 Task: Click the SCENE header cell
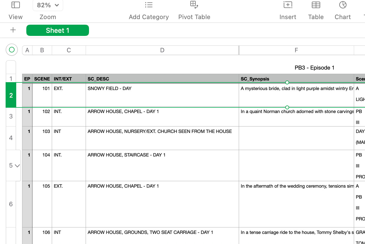coord(42,79)
